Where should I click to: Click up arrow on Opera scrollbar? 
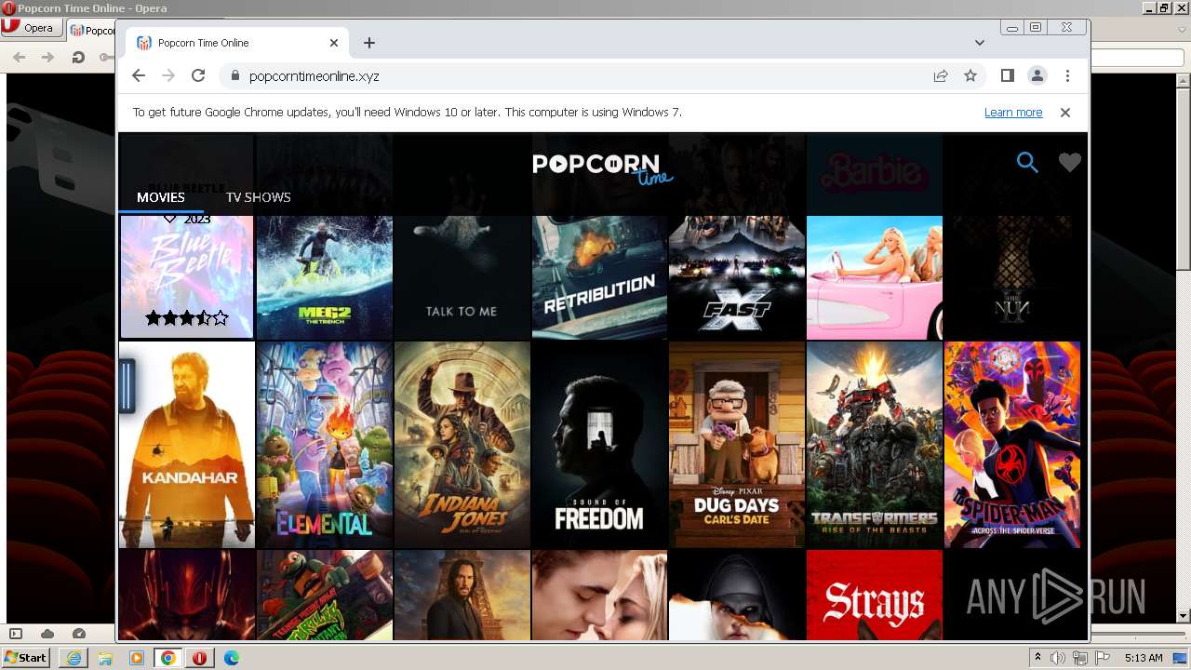1184,81
